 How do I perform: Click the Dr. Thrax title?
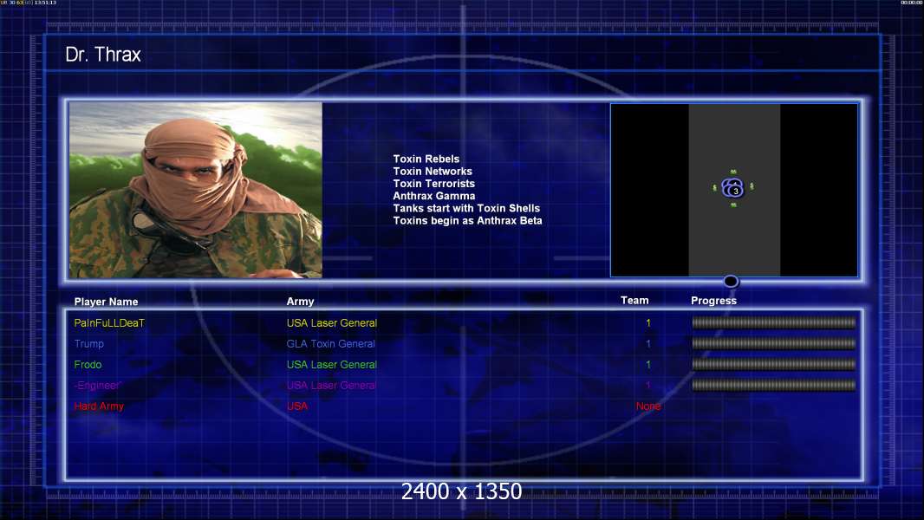[103, 55]
